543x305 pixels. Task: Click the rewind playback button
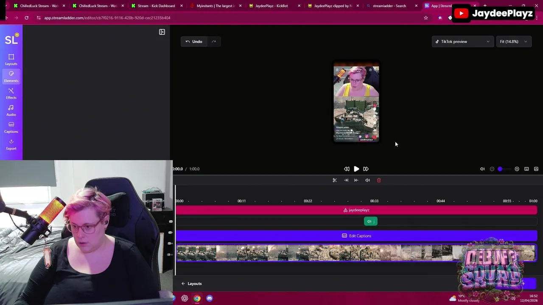tap(347, 169)
